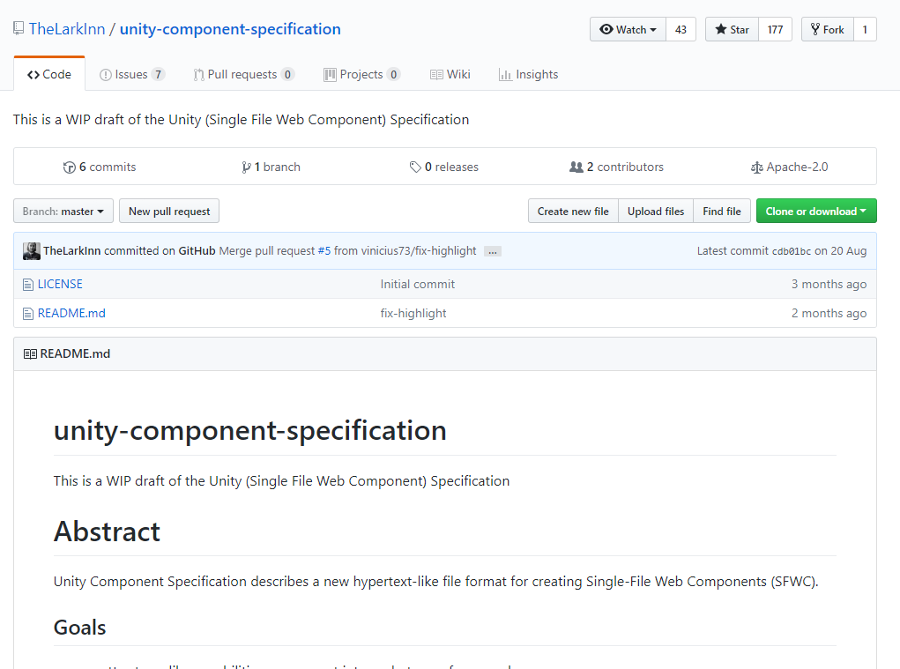Open the Apache-2.0 license link
The image size is (900, 669).
click(789, 167)
